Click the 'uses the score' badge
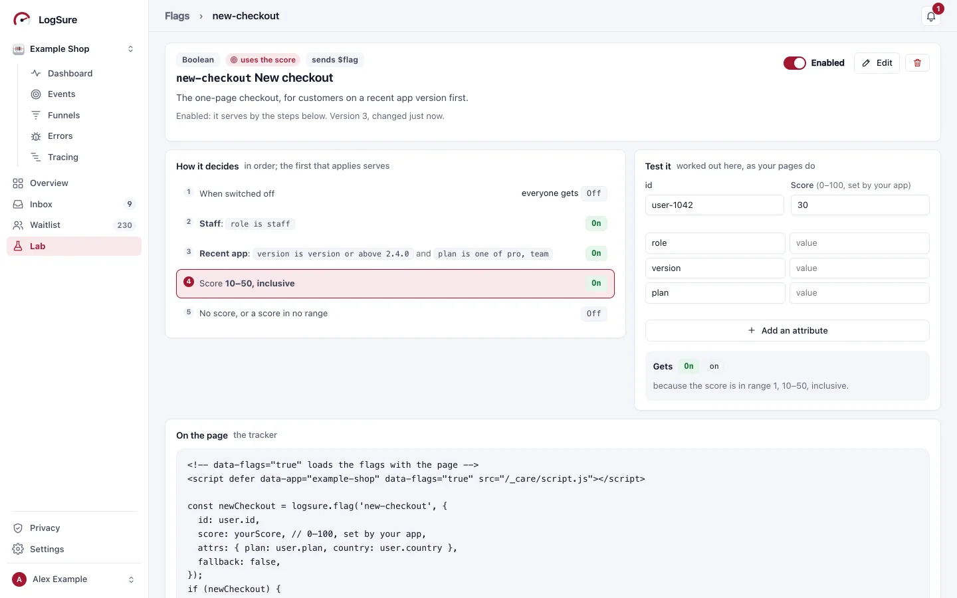 pyautogui.click(x=263, y=60)
